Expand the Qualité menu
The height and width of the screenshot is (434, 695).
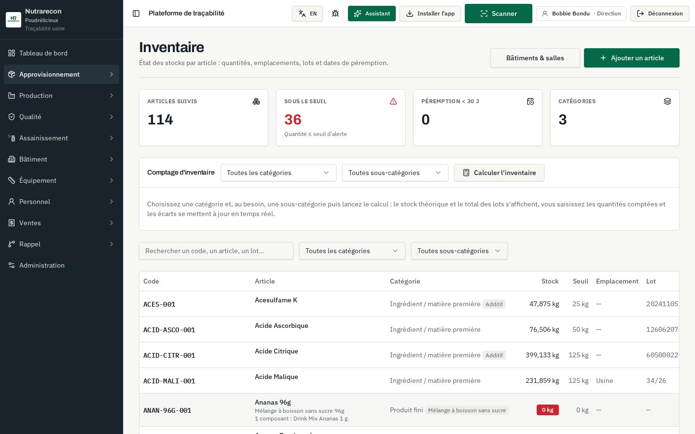point(61,117)
